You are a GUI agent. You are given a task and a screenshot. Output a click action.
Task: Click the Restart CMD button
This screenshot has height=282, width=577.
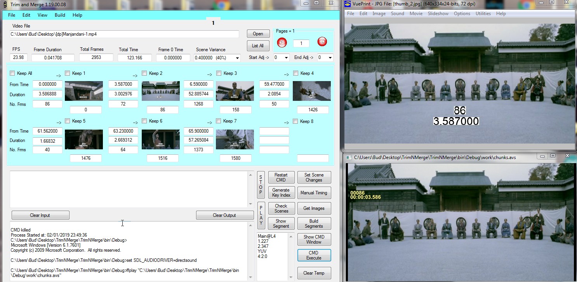click(x=281, y=177)
